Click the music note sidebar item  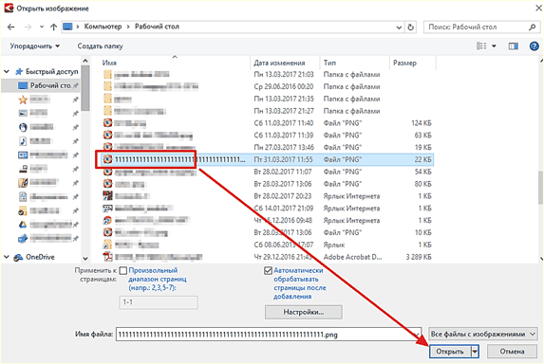coord(23,141)
